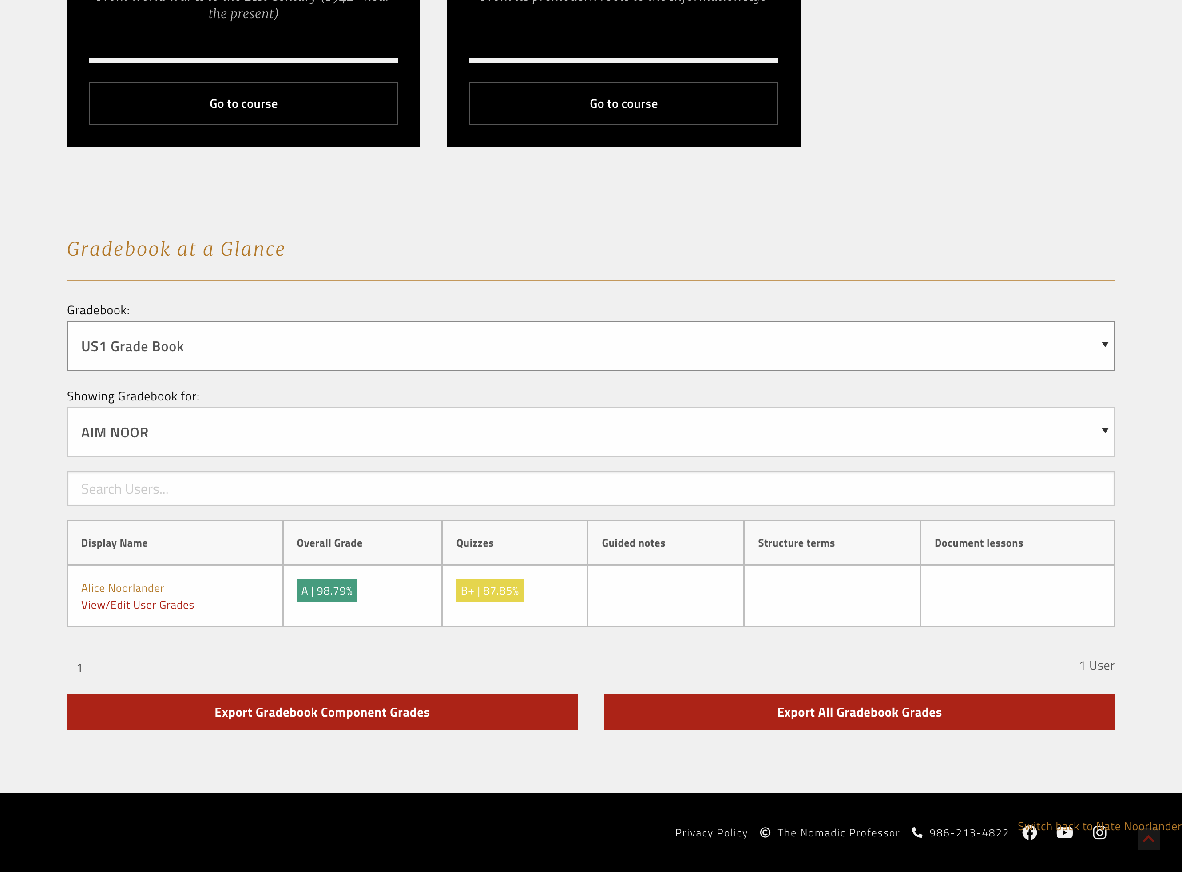This screenshot has width=1182, height=872.
Task: Open the YouTube icon in footer
Action: tap(1064, 833)
